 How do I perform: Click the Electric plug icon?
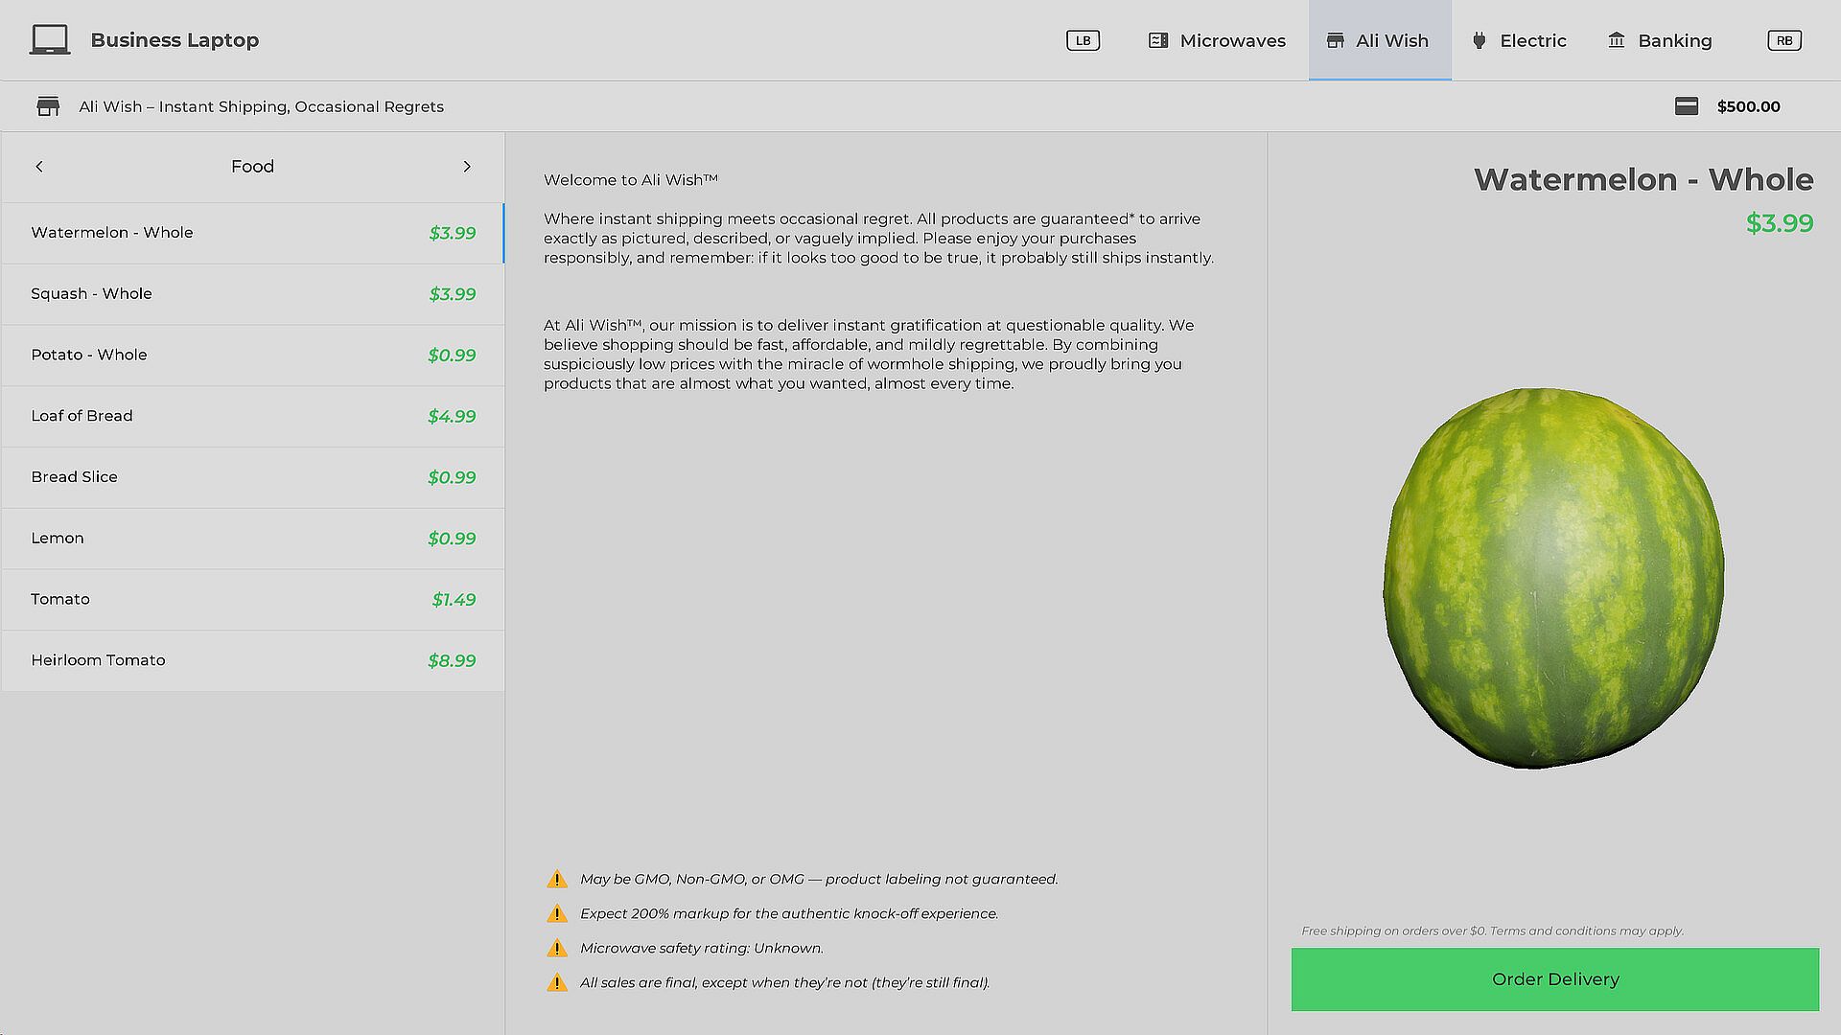click(1479, 40)
